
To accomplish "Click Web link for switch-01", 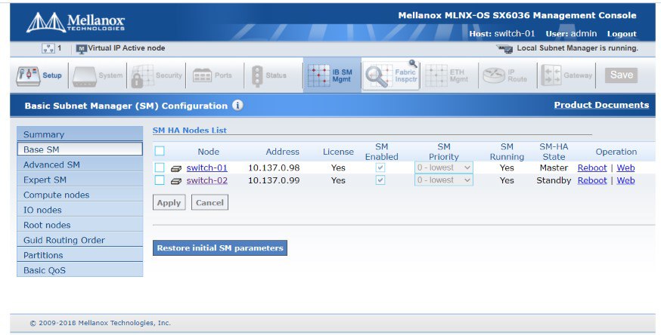I will [625, 167].
